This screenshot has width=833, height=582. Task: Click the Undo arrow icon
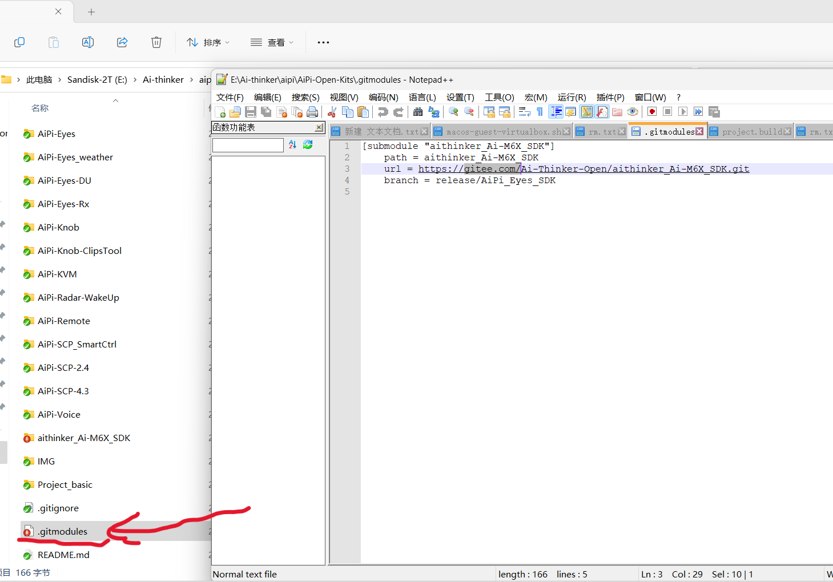point(383,112)
